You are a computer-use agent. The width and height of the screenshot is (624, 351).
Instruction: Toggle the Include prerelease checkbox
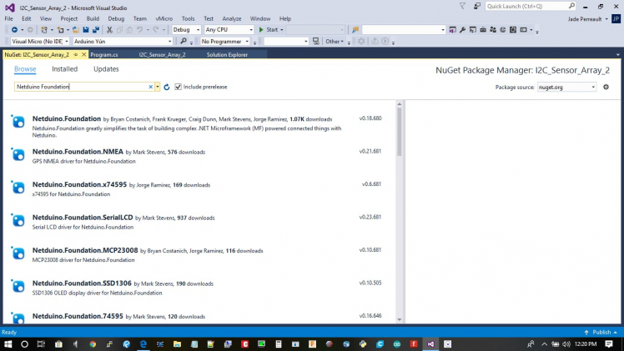178,87
